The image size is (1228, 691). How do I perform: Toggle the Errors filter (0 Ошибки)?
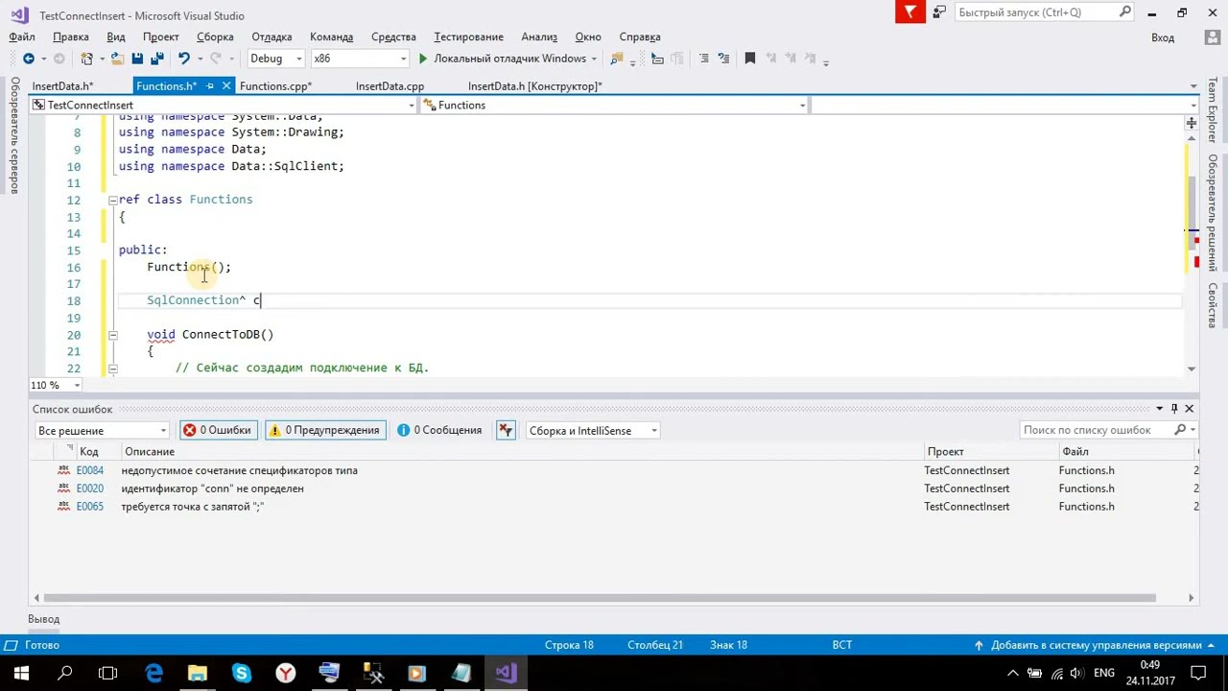tap(218, 430)
